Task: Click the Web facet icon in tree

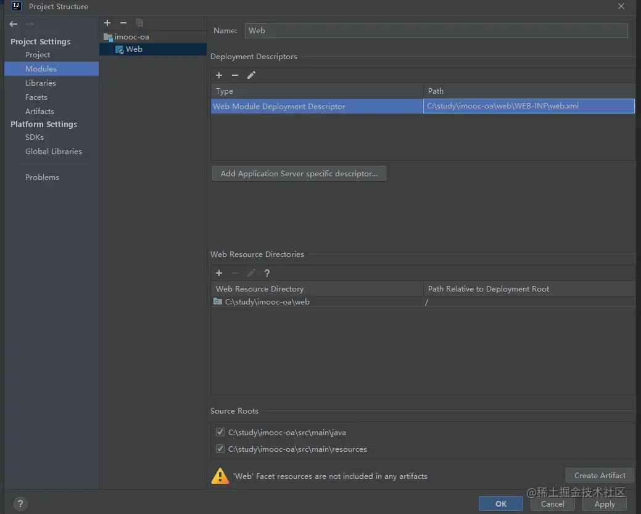Action: point(119,49)
